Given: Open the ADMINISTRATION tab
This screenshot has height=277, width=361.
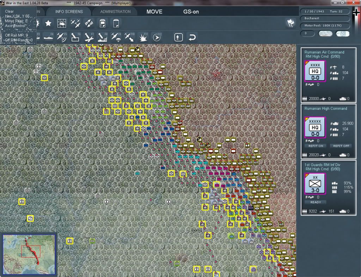Looking at the screenshot, I should pyautogui.click(x=115, y=12).
